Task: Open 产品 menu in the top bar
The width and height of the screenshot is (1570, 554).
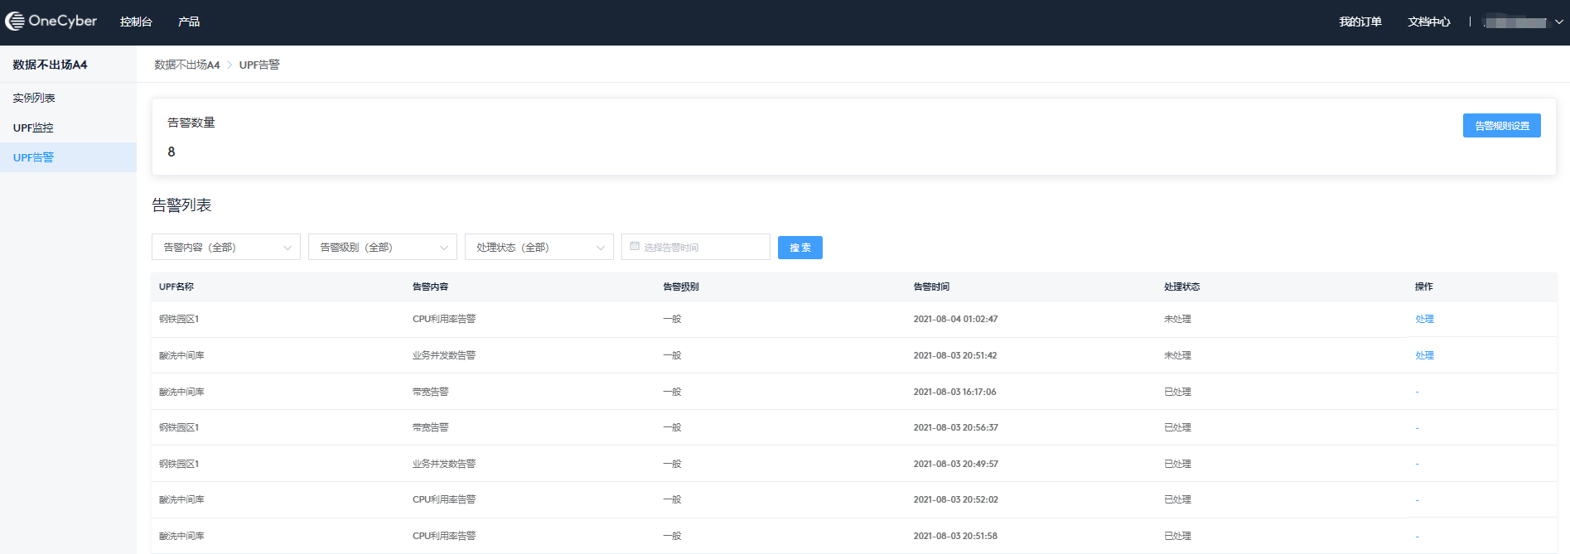Action: coord(189,22)
